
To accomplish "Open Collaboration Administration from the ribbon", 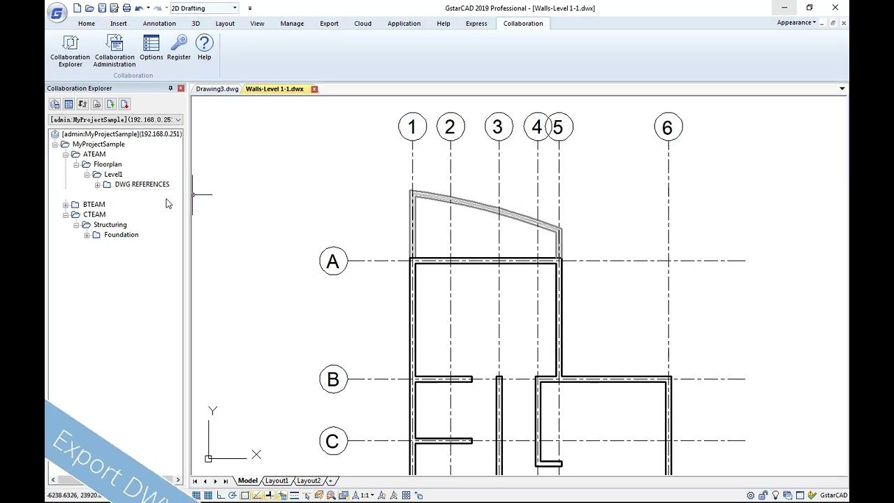I will (x=115, y=51).
